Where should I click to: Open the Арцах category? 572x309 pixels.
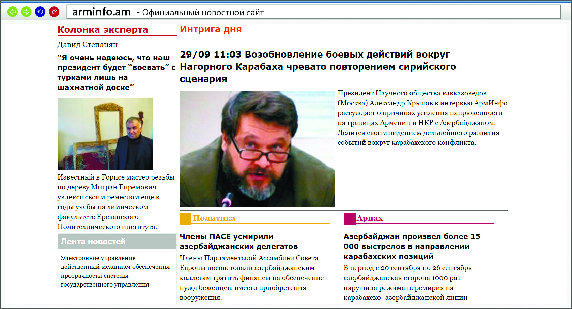pos(370,218)
